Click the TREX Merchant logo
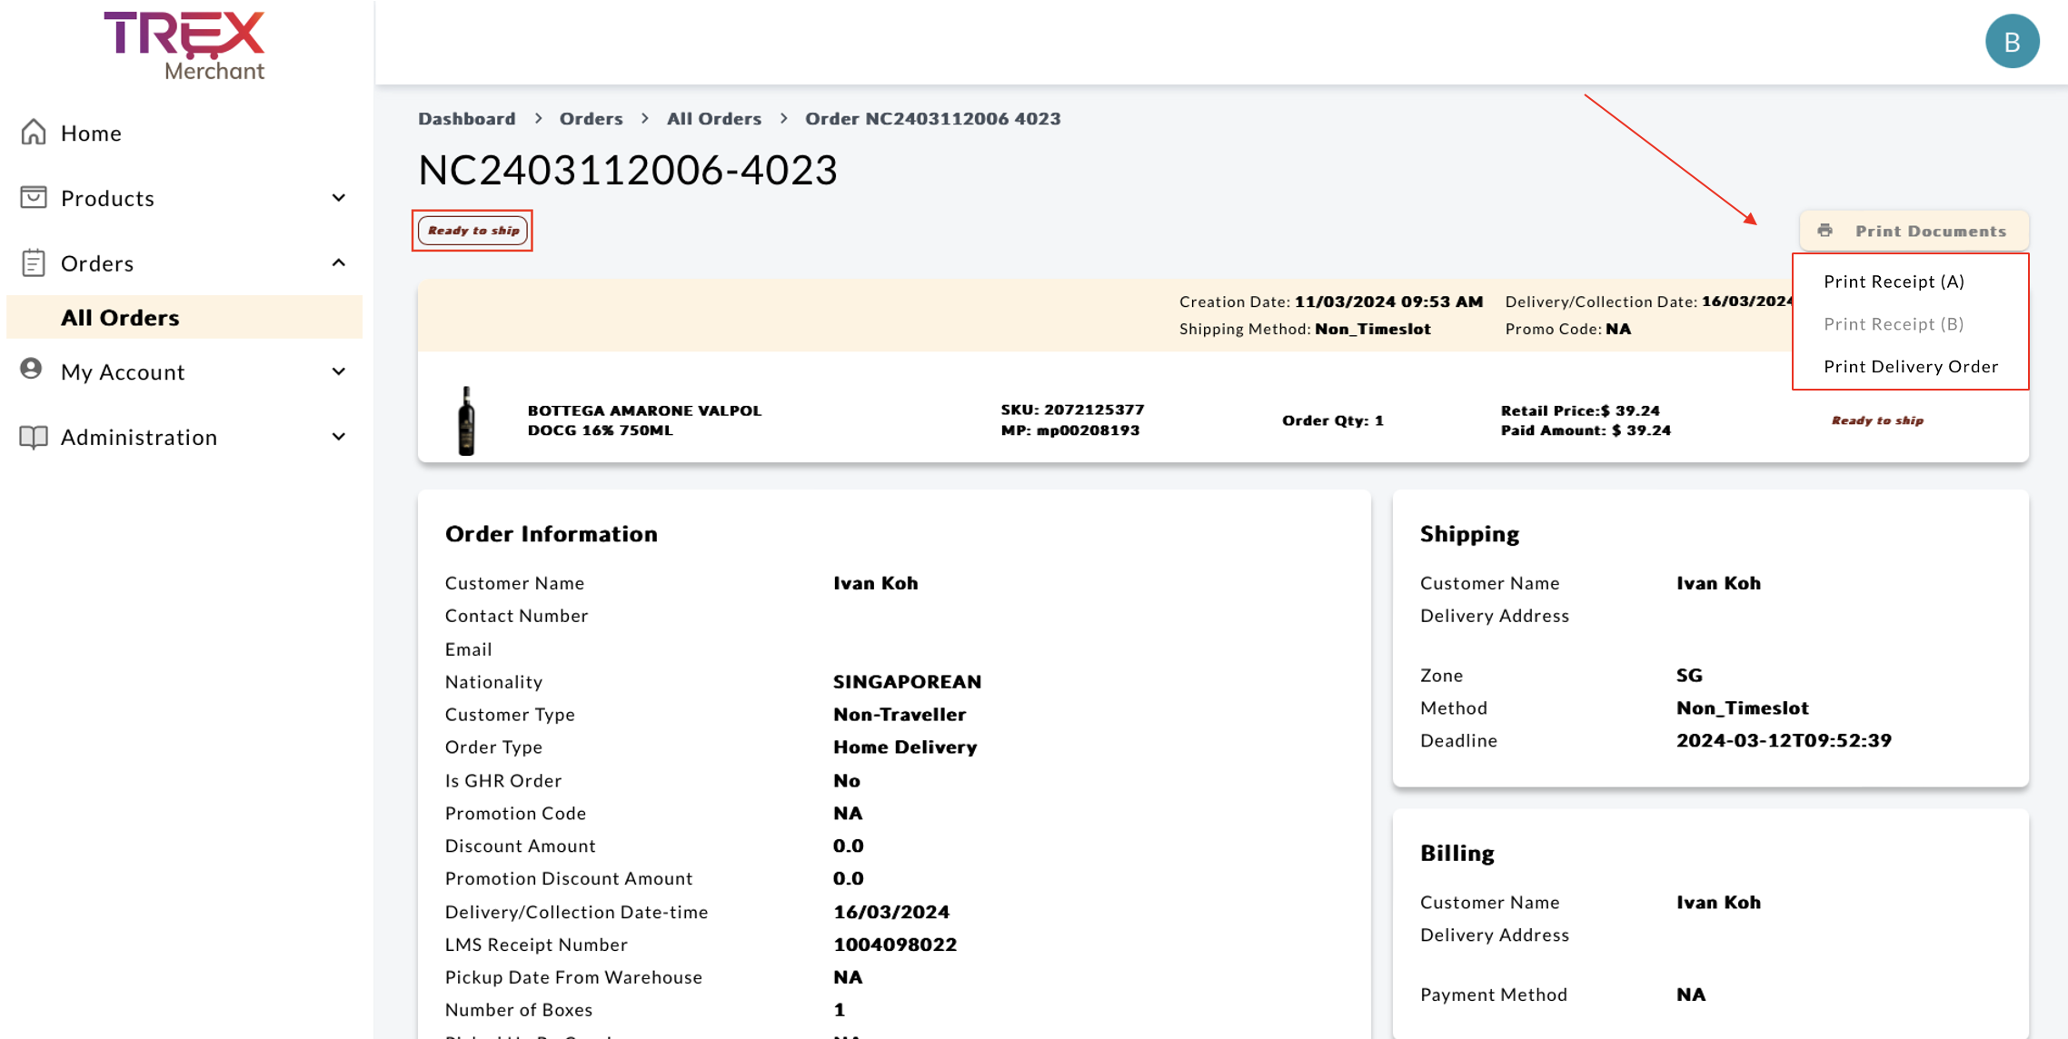This screenshot has width=2068, height=1039. tap(185, 45)
